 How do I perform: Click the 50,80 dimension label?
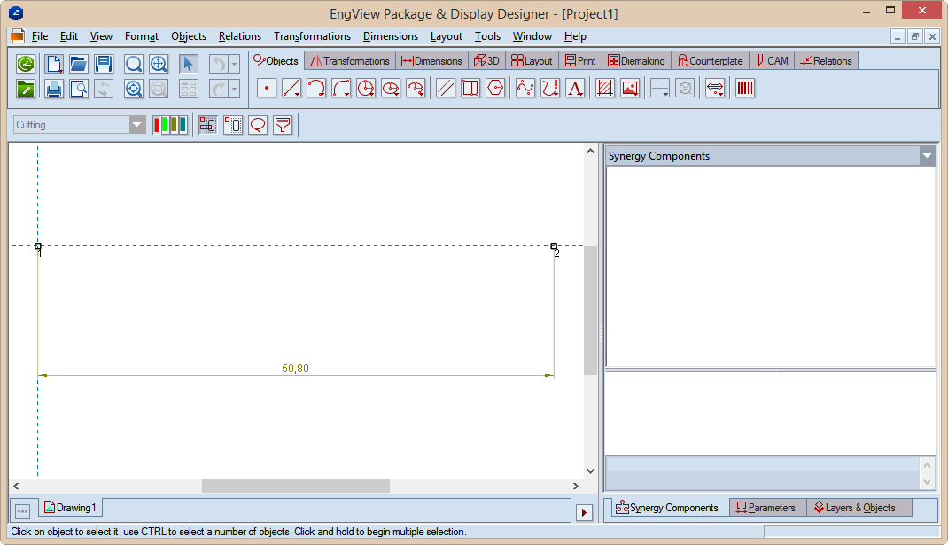[x=295, y=369]
